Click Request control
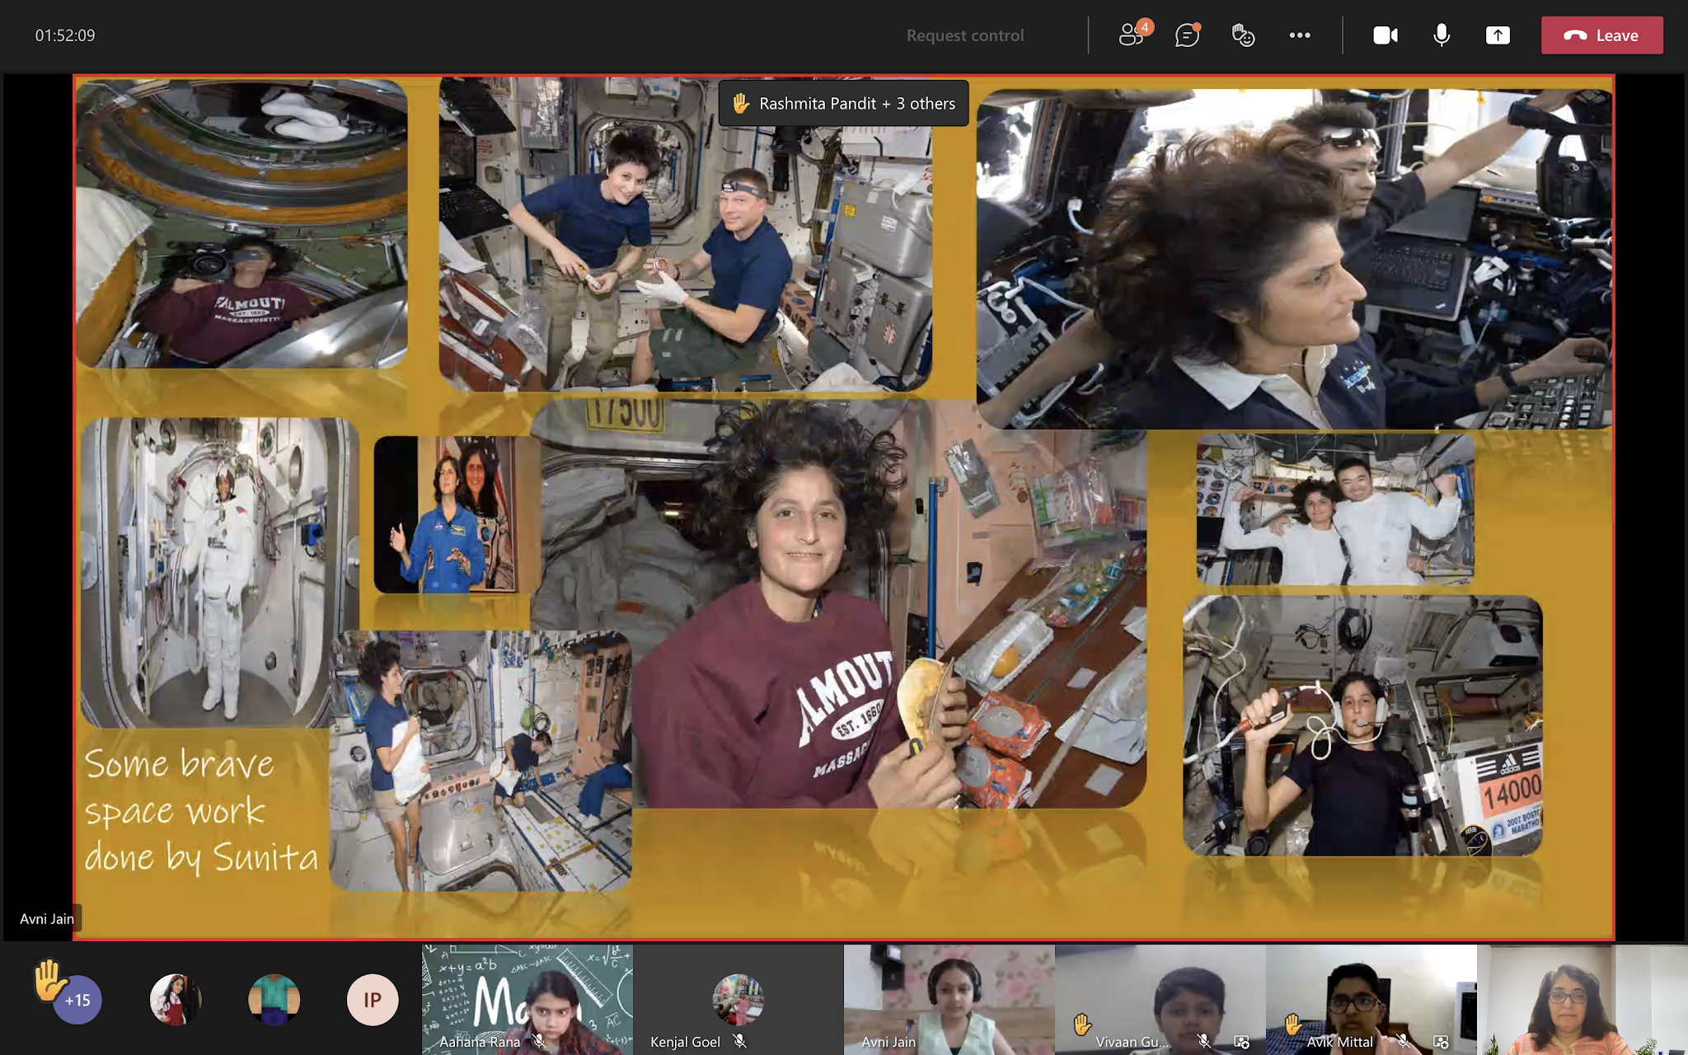The height and width of the screenshot is (1055, 1688). pos(964,35)
